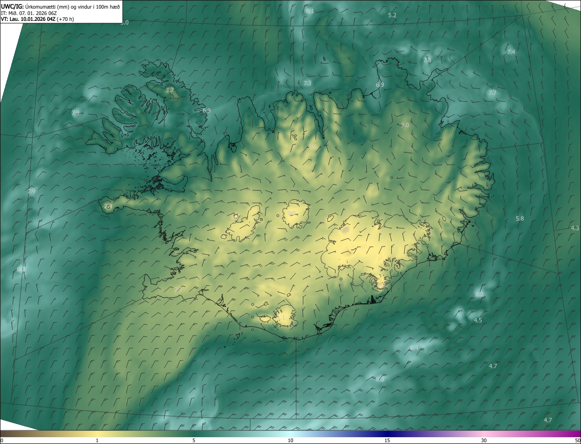This screenshot has width=581, height=444.
Task: Click the 15 tick label on the color scale
Action: tap(387, 440)
